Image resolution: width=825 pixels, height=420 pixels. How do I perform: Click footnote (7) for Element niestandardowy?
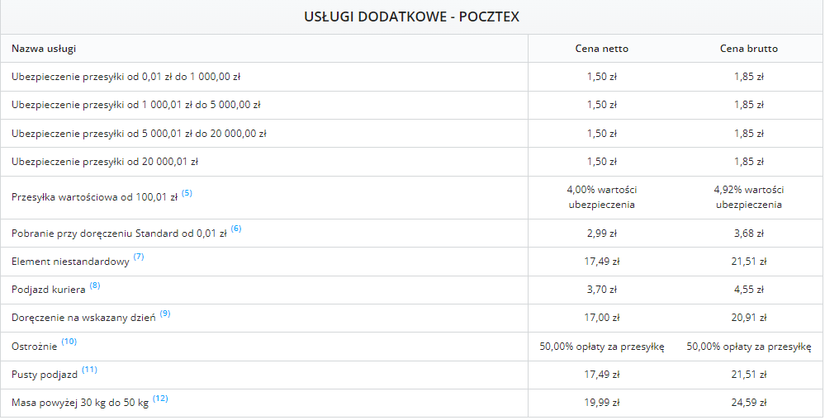pos(139,257)
